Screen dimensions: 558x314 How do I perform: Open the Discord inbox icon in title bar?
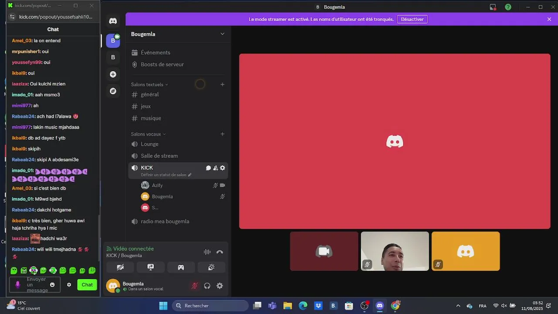click(x=493, y=7)
